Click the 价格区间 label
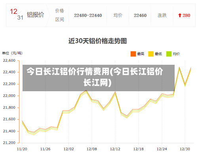Viewport: 198px width, 156px height. (60, 15)
